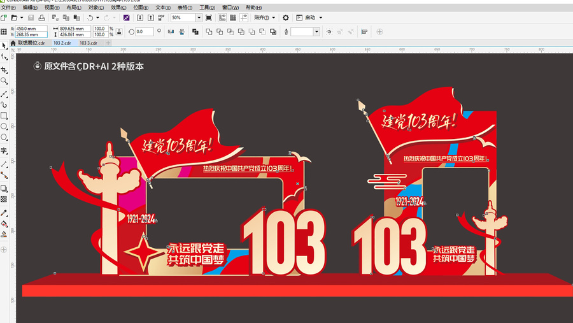Open Options gear icon
This screenshot has width=573, height=323.
tap(286, 18)
